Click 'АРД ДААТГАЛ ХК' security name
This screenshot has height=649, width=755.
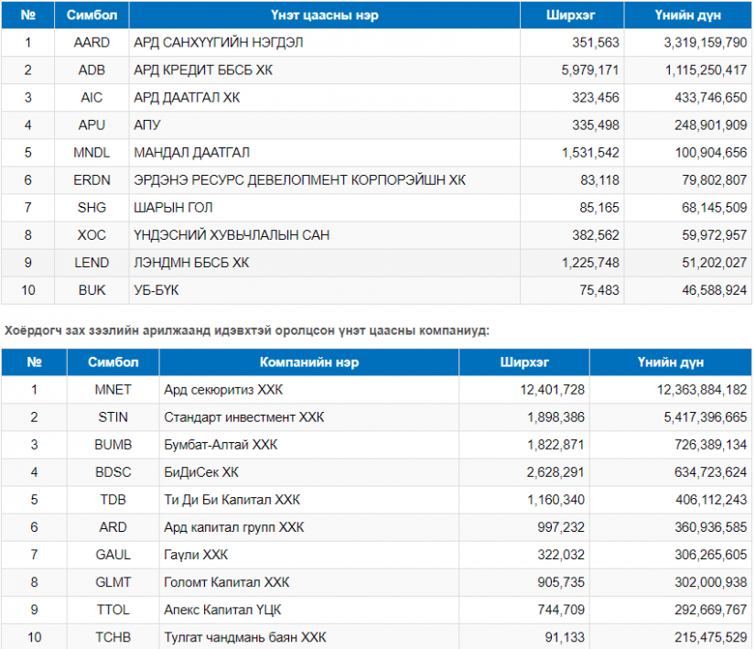pos(187,97)
